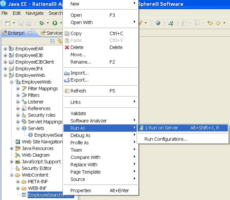Click the Export icon in context menu
The width and height of the screenshot is (230, 200).
tap(67, 80)
